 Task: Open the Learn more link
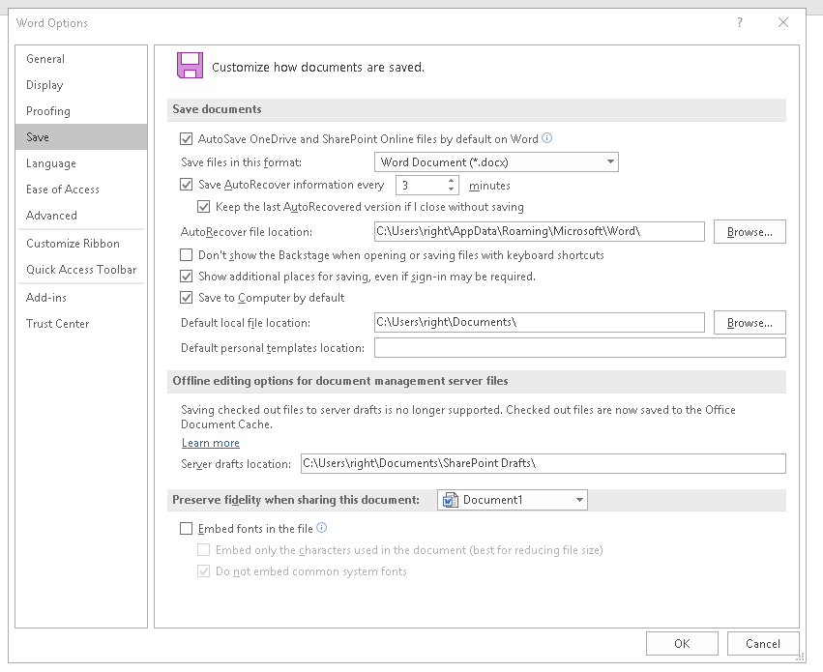click(x=211, y=443)
